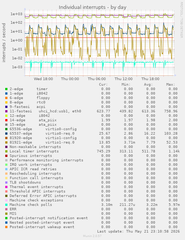Click the green swatch for 2-edge timer
This screenshot has width=185, height=240.
[6, 89]
